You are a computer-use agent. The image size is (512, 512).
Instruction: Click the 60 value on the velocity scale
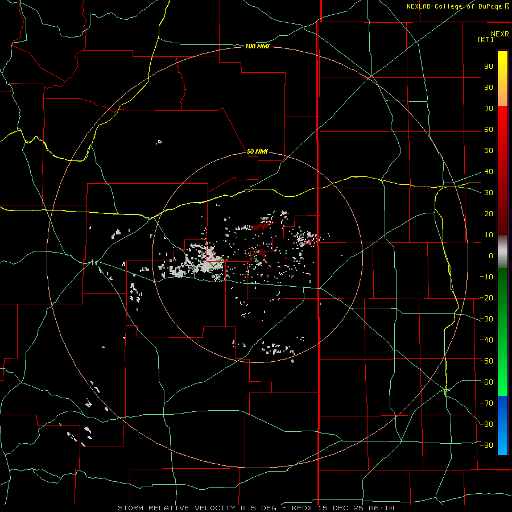[489, 129]
